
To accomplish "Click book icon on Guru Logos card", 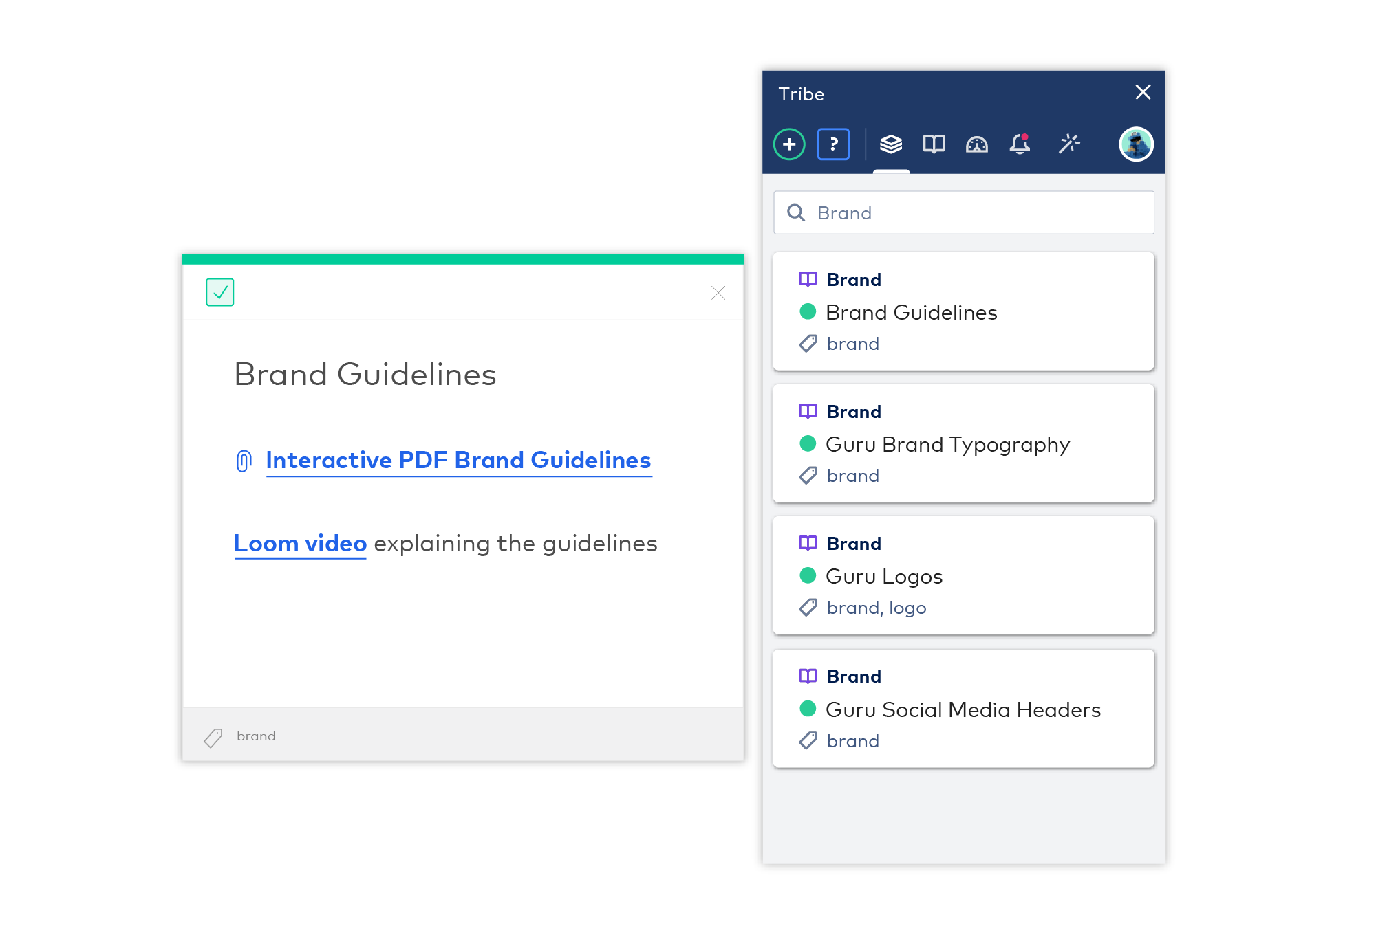I will point(808,543).
